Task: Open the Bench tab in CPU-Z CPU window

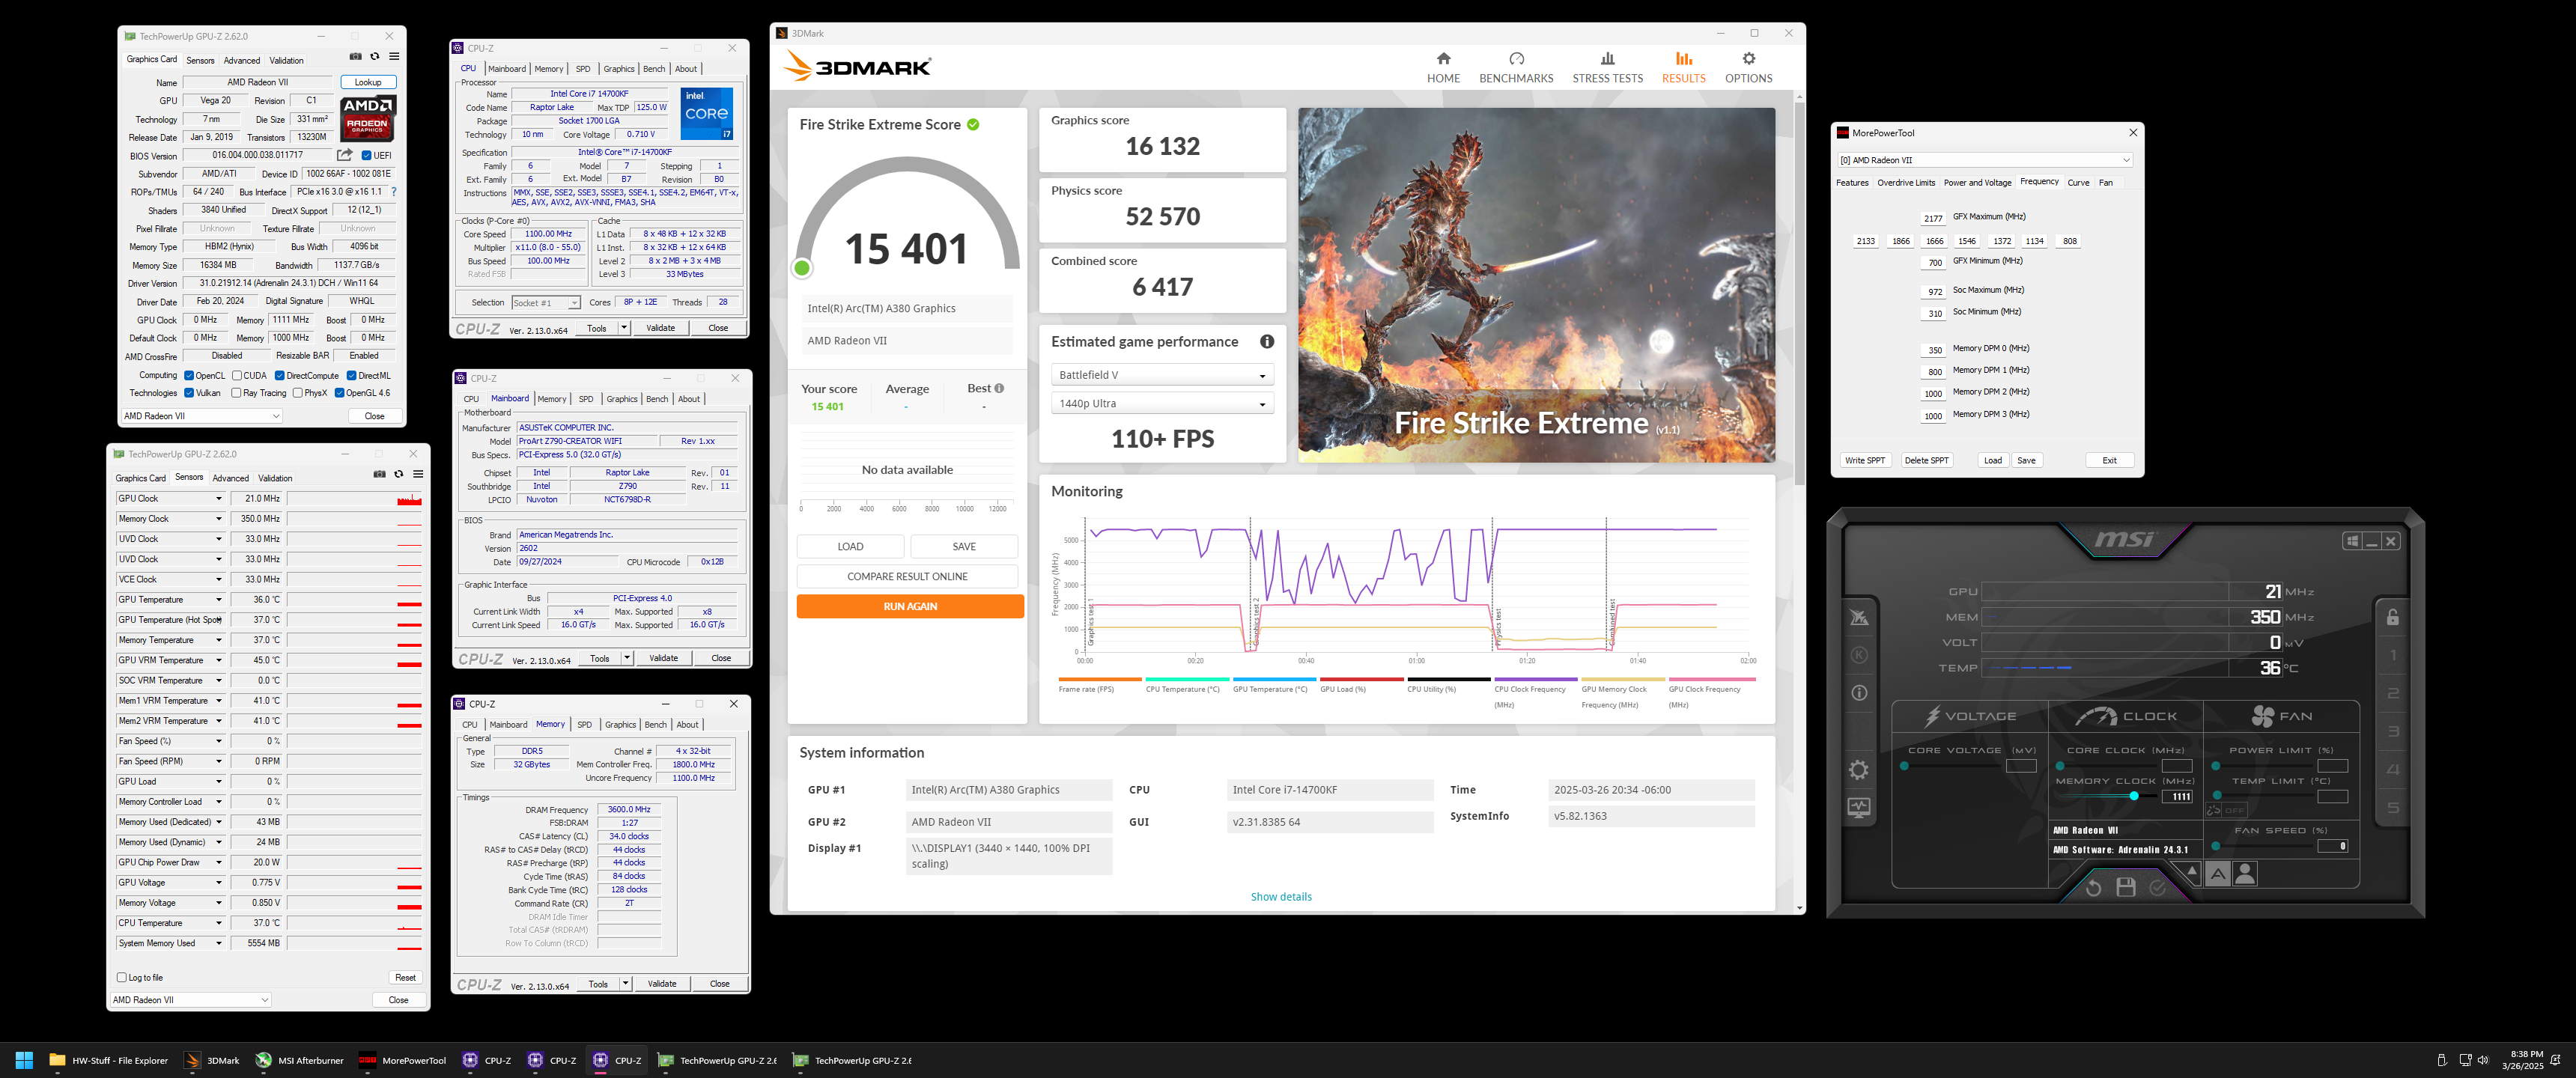Action: 654,69
